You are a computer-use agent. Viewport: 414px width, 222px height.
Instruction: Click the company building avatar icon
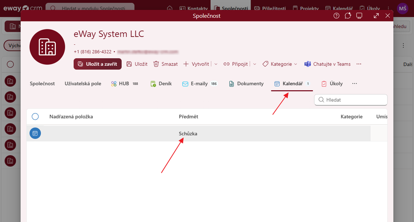(x=47, y=47)
